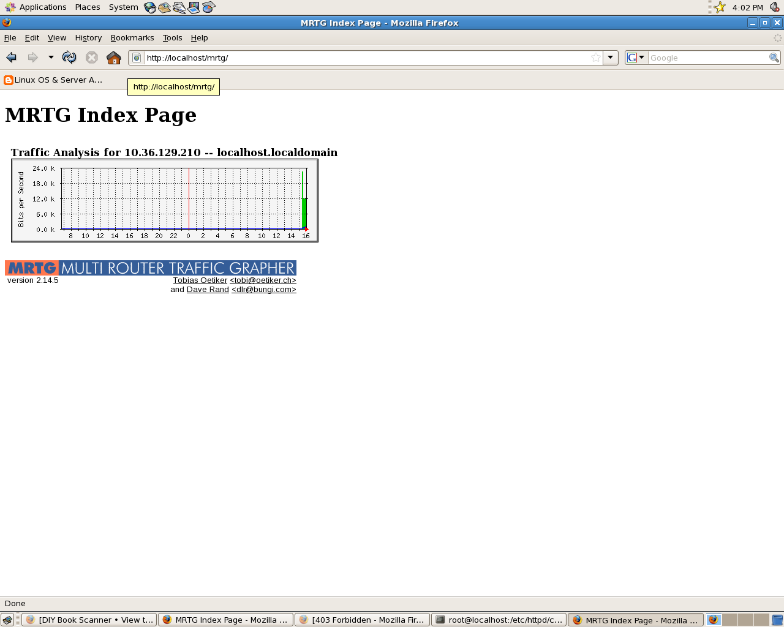
Task: Click the loading throbber icon by the menu bar
Action: [777, 38]
